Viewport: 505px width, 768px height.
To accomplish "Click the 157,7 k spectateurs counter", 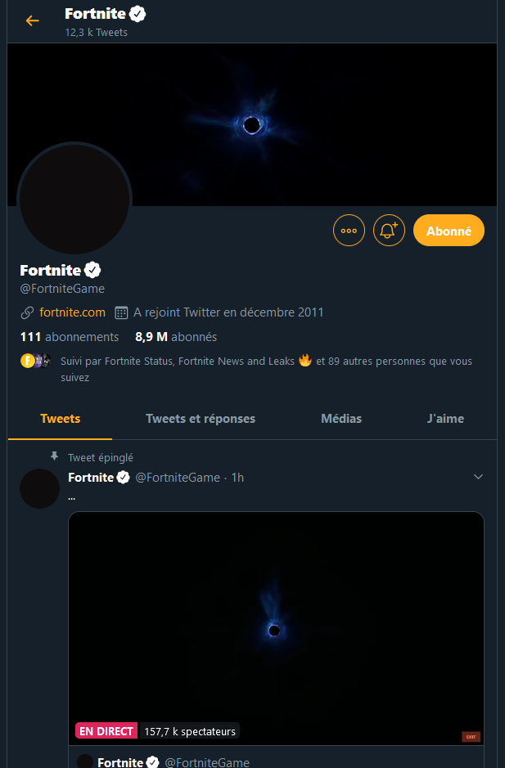I will [x=190, y=730].
